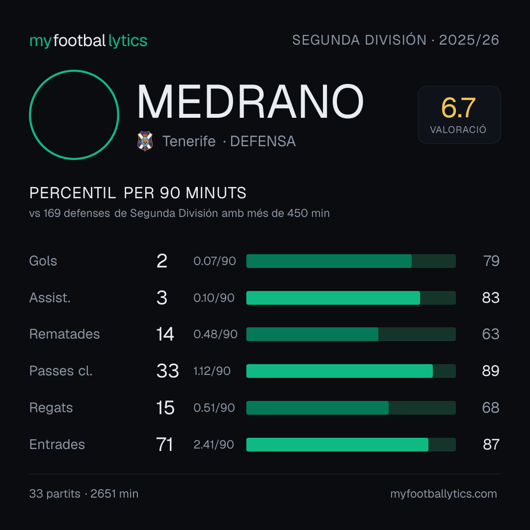The height and width of the screenshot is (530, 530).
Task: Click the Tenerife club crest icon
Action: [x=145, y=141]
